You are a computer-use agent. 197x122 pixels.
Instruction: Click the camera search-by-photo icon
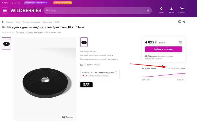[148, 11]
